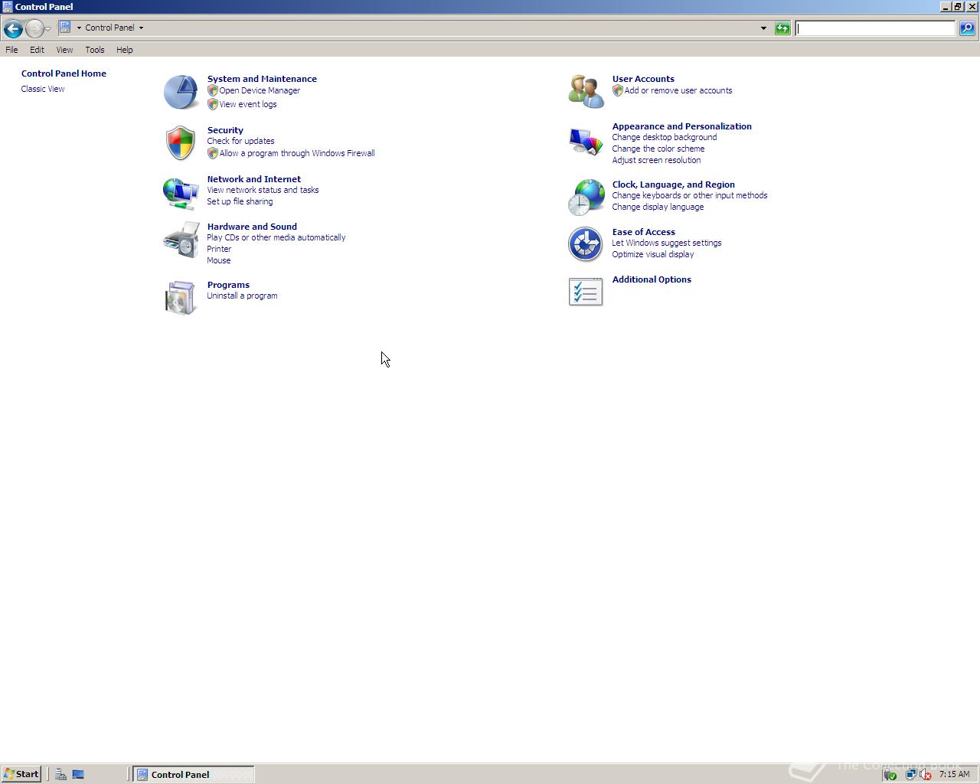
Task: Open the Additional Options checklist icon
Action: click(x=586, y=292)
